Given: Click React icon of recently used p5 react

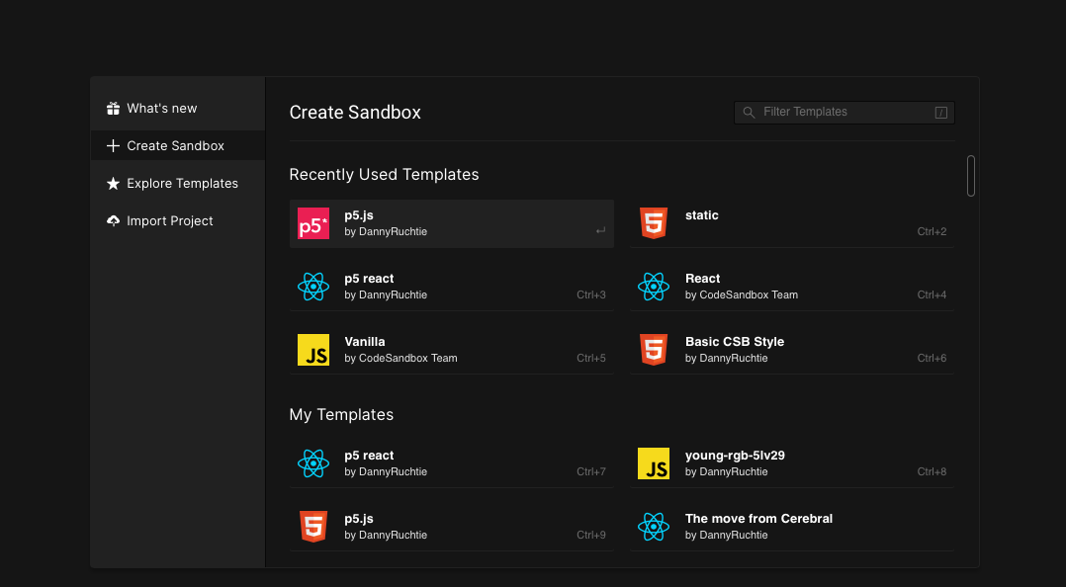Looking at the screenshot, I should [313, 287].
